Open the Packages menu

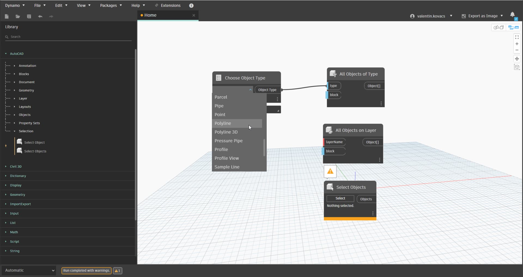click(111, 5)
